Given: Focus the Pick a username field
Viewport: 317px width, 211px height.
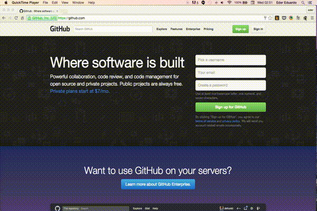Looking at the screenshot, I should 230,60.
